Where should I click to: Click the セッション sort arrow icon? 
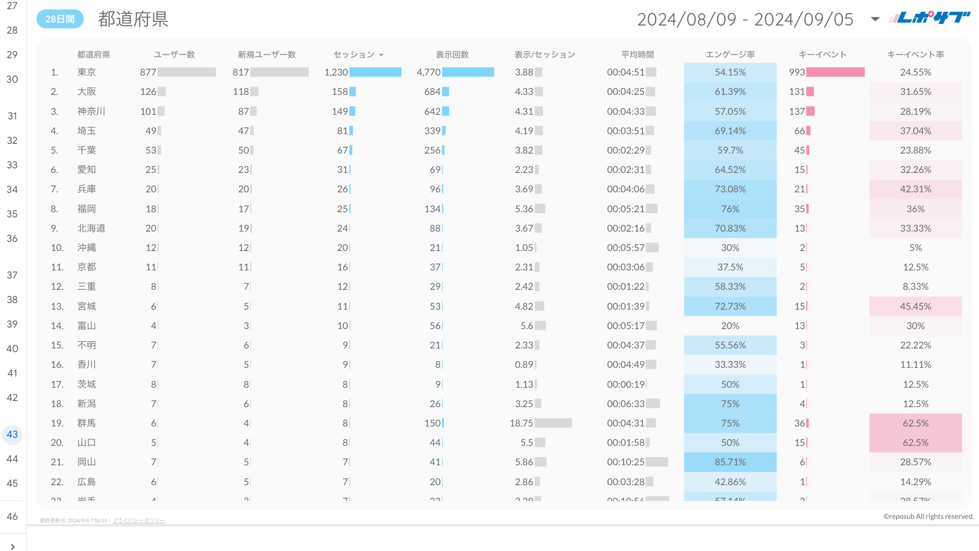tap(381, 55)
